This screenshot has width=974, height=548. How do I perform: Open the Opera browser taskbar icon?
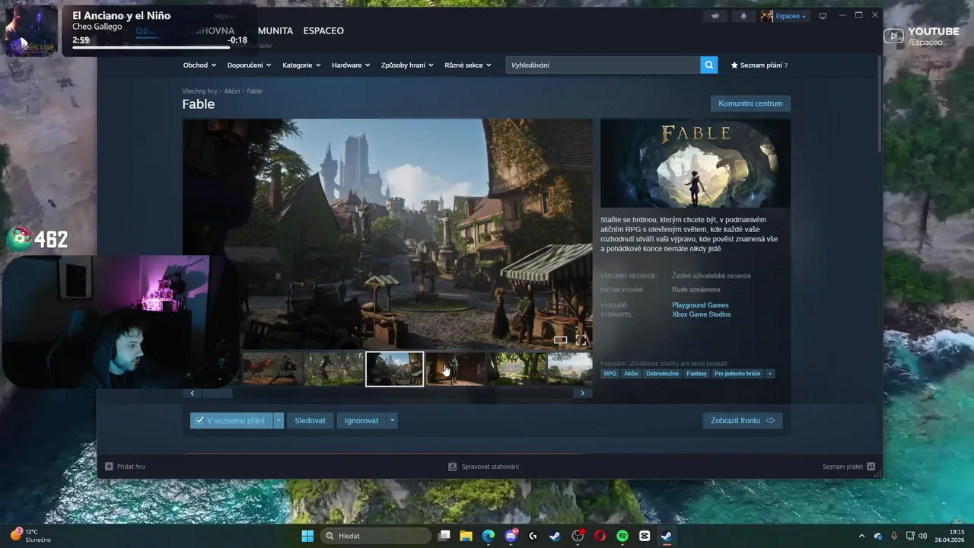click(x=600, y=536)
